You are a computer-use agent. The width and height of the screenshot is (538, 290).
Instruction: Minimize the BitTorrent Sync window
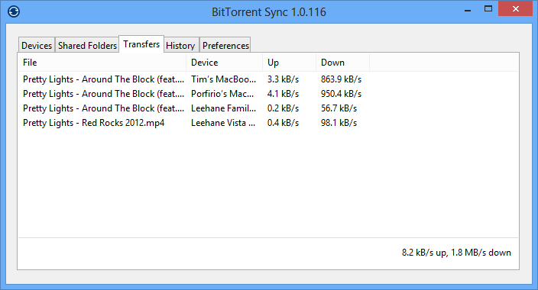(468, 10)
